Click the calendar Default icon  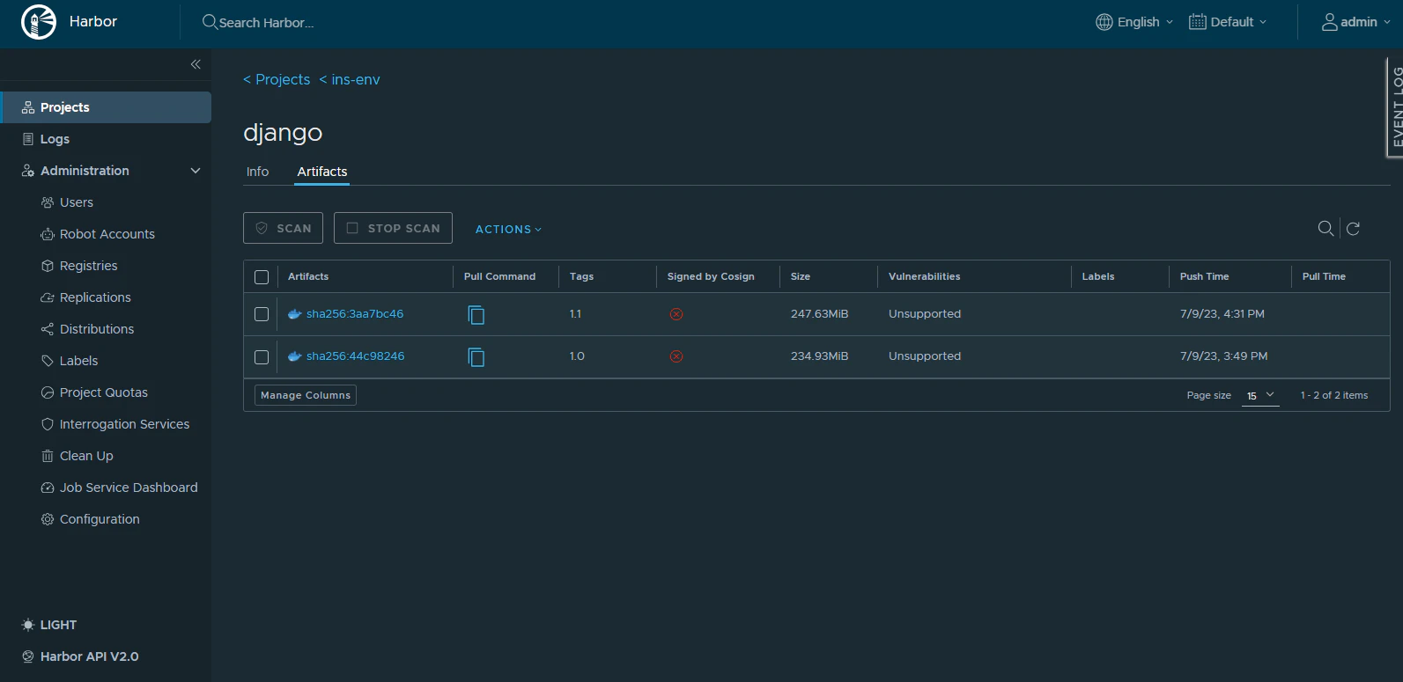click(1198, 22)
